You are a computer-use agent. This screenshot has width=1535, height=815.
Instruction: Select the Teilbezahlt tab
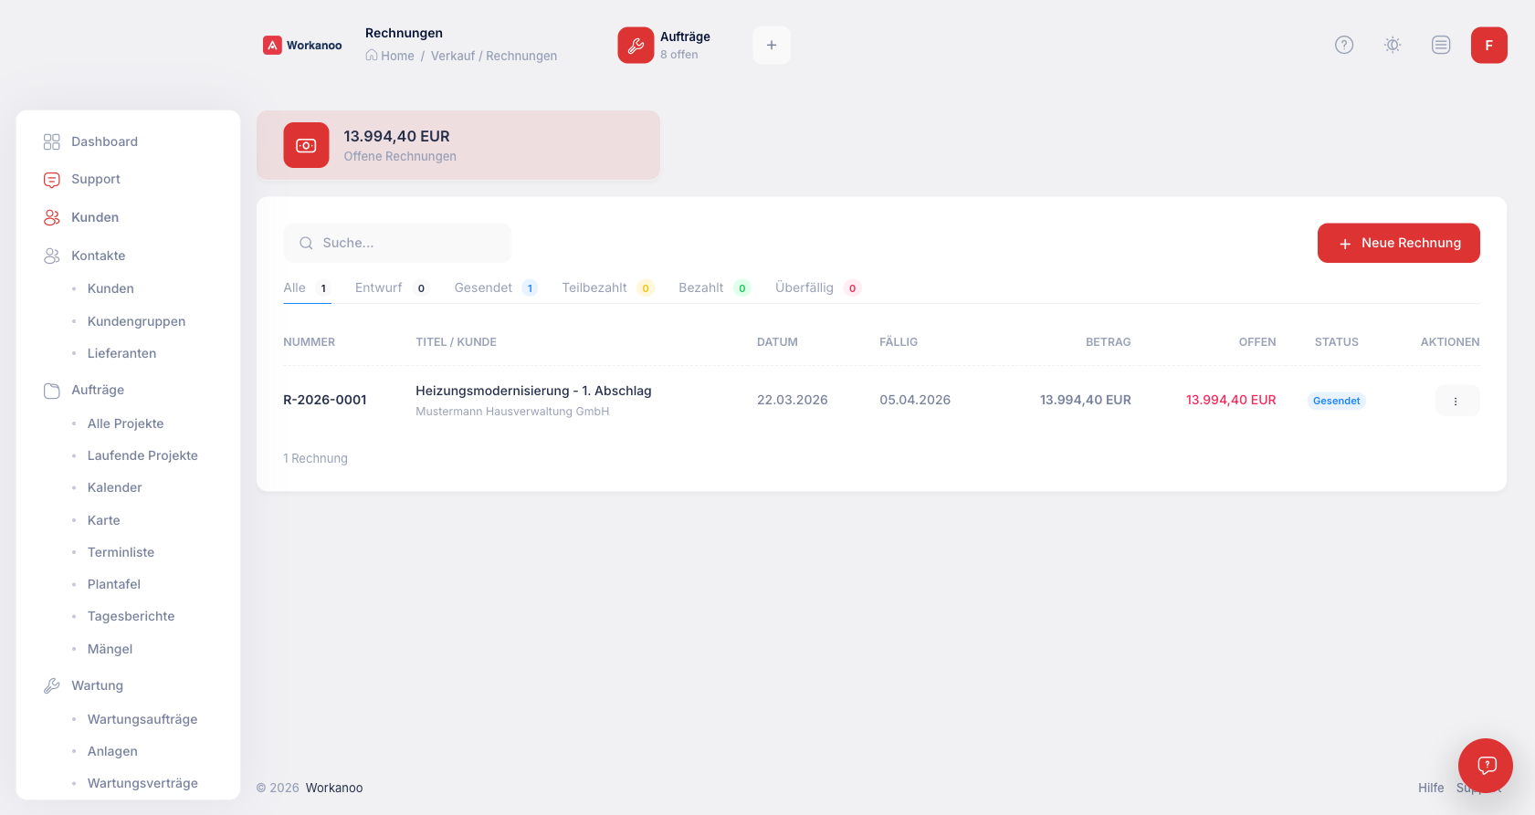[x=607, y=287]
